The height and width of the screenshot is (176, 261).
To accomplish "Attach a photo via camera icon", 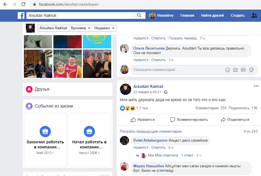I will [x=235, y=70].
